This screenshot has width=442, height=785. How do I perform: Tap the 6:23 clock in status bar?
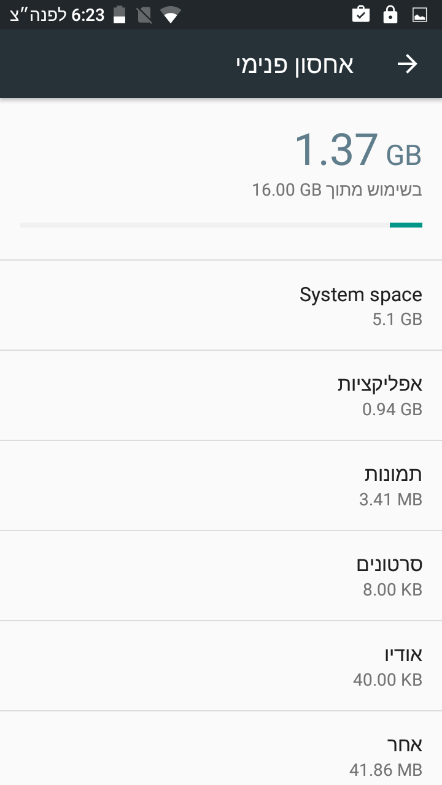point(88,15)
